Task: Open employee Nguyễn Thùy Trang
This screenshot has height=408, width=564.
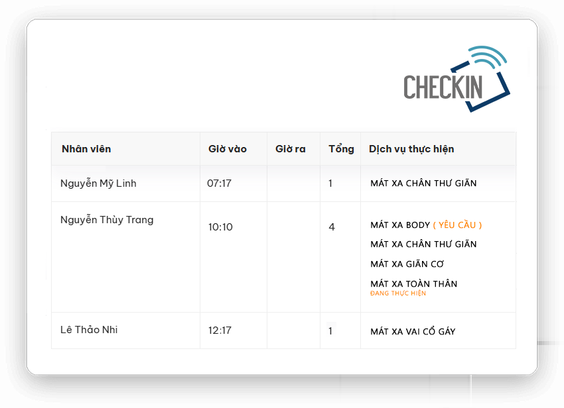Action: (x=107, y=220)
